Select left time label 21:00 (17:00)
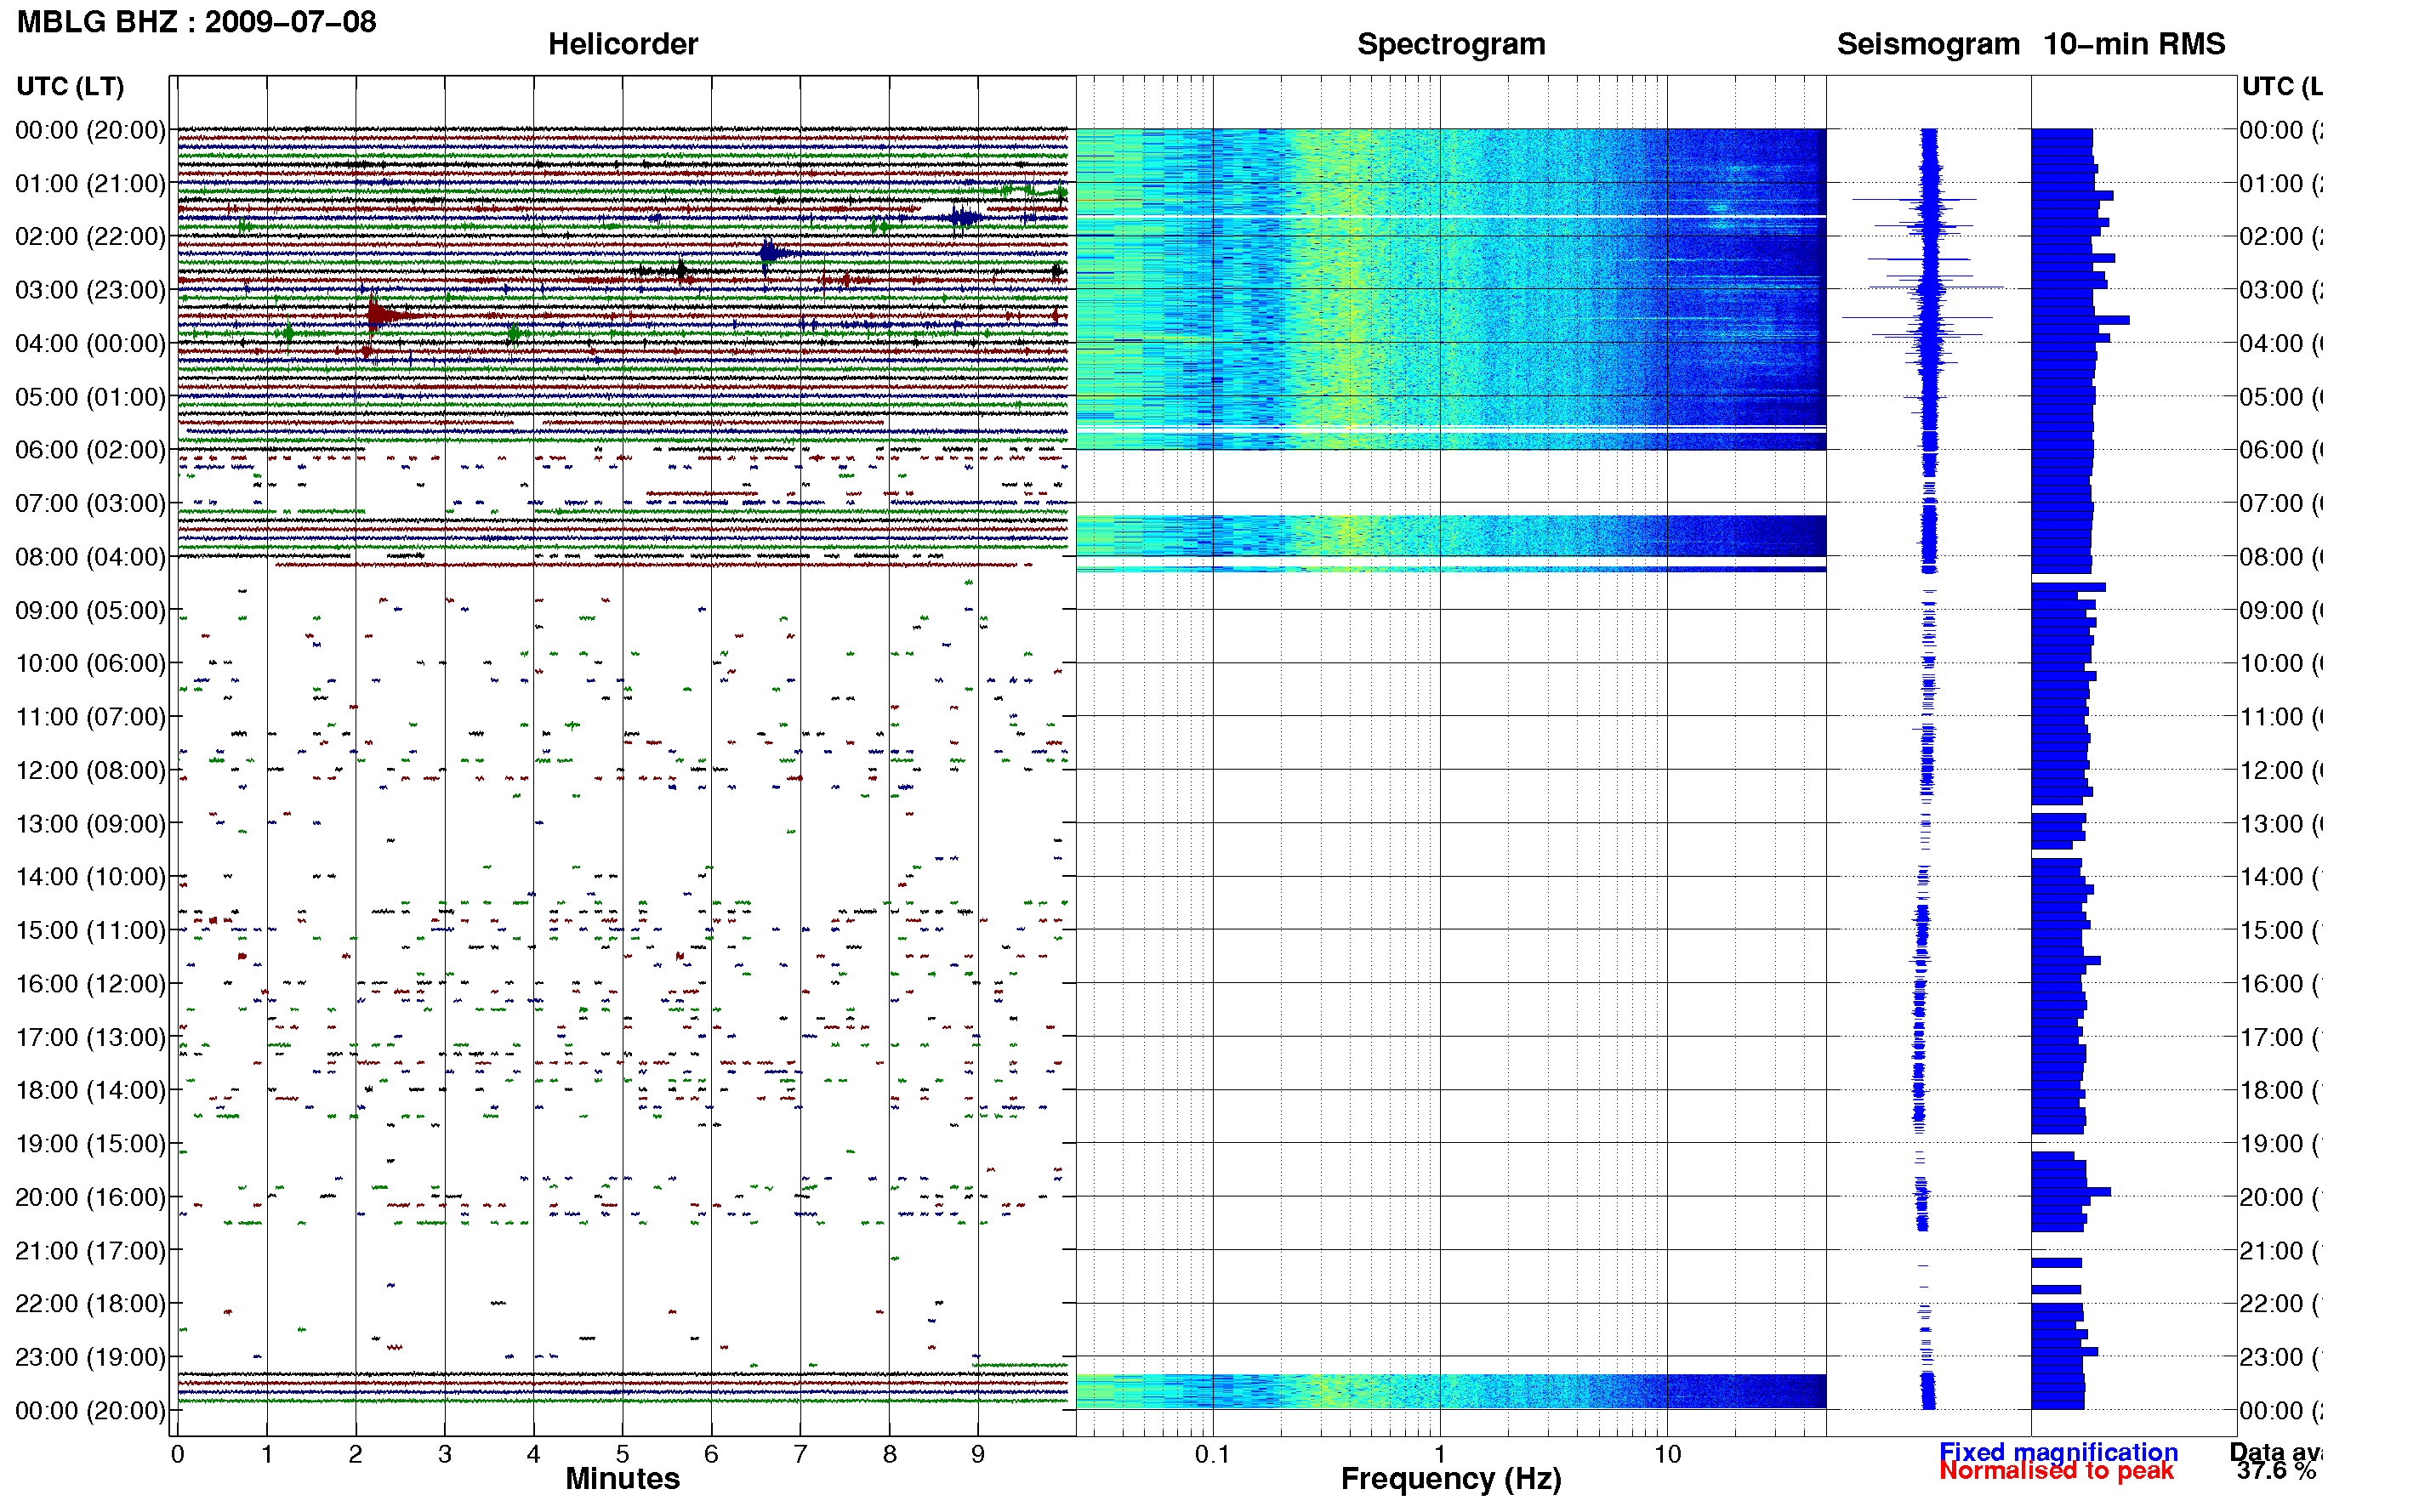This screenshot has width=2419, height=1512. (x=90, y=1251)
